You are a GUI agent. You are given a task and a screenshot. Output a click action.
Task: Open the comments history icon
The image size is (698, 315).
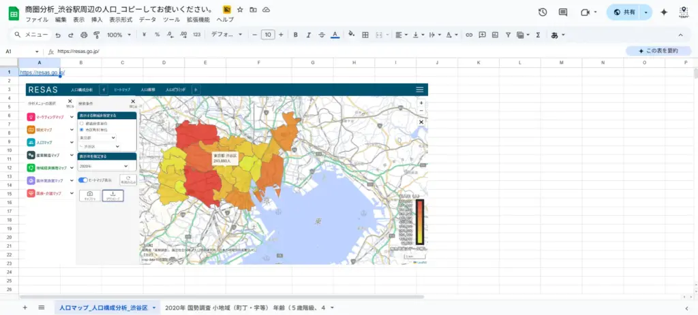click(x=563, y=12)
